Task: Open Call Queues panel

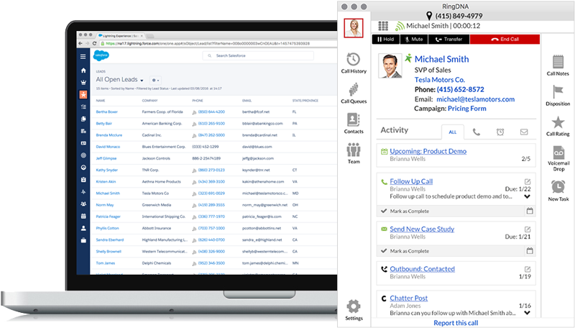Action: [354, 94]
